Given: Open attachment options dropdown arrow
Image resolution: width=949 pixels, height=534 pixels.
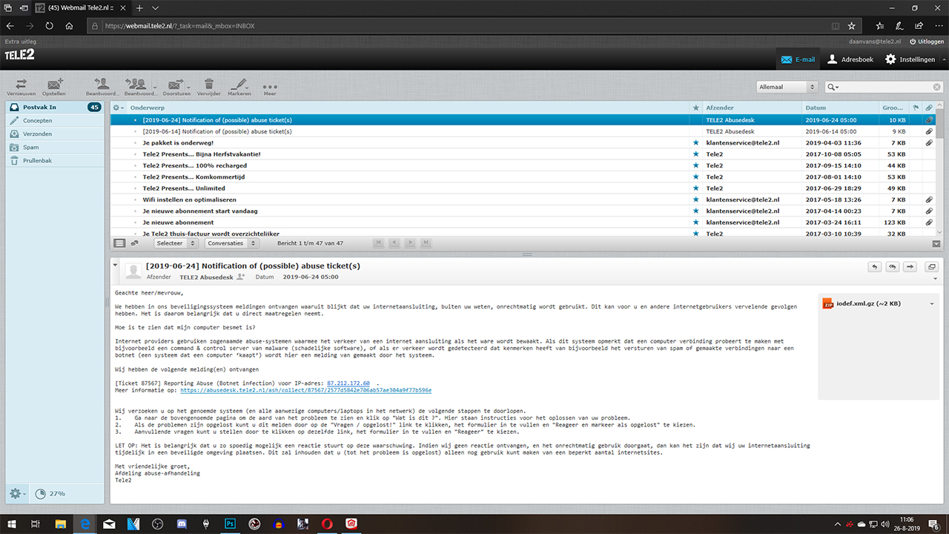Looking at the screenshot, I should point(931,303).
